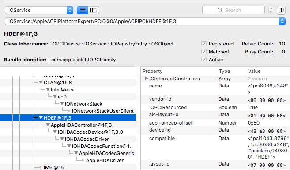Collapse the AppleHDAController@1F,3 node
The width and height of the screenshot is (290, 170).
48,125
